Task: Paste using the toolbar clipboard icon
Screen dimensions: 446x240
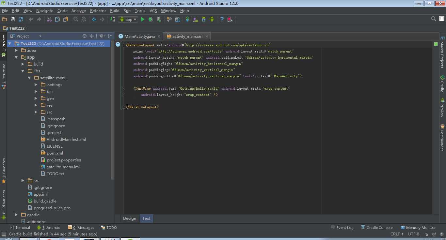Action: (x=66, y=19)
